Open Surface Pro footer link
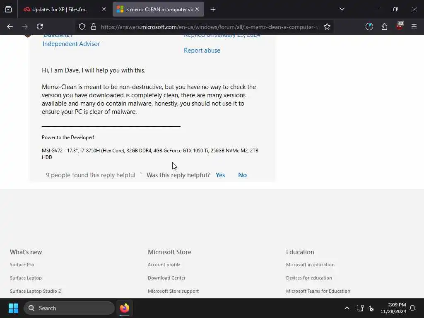 point(22,265)
